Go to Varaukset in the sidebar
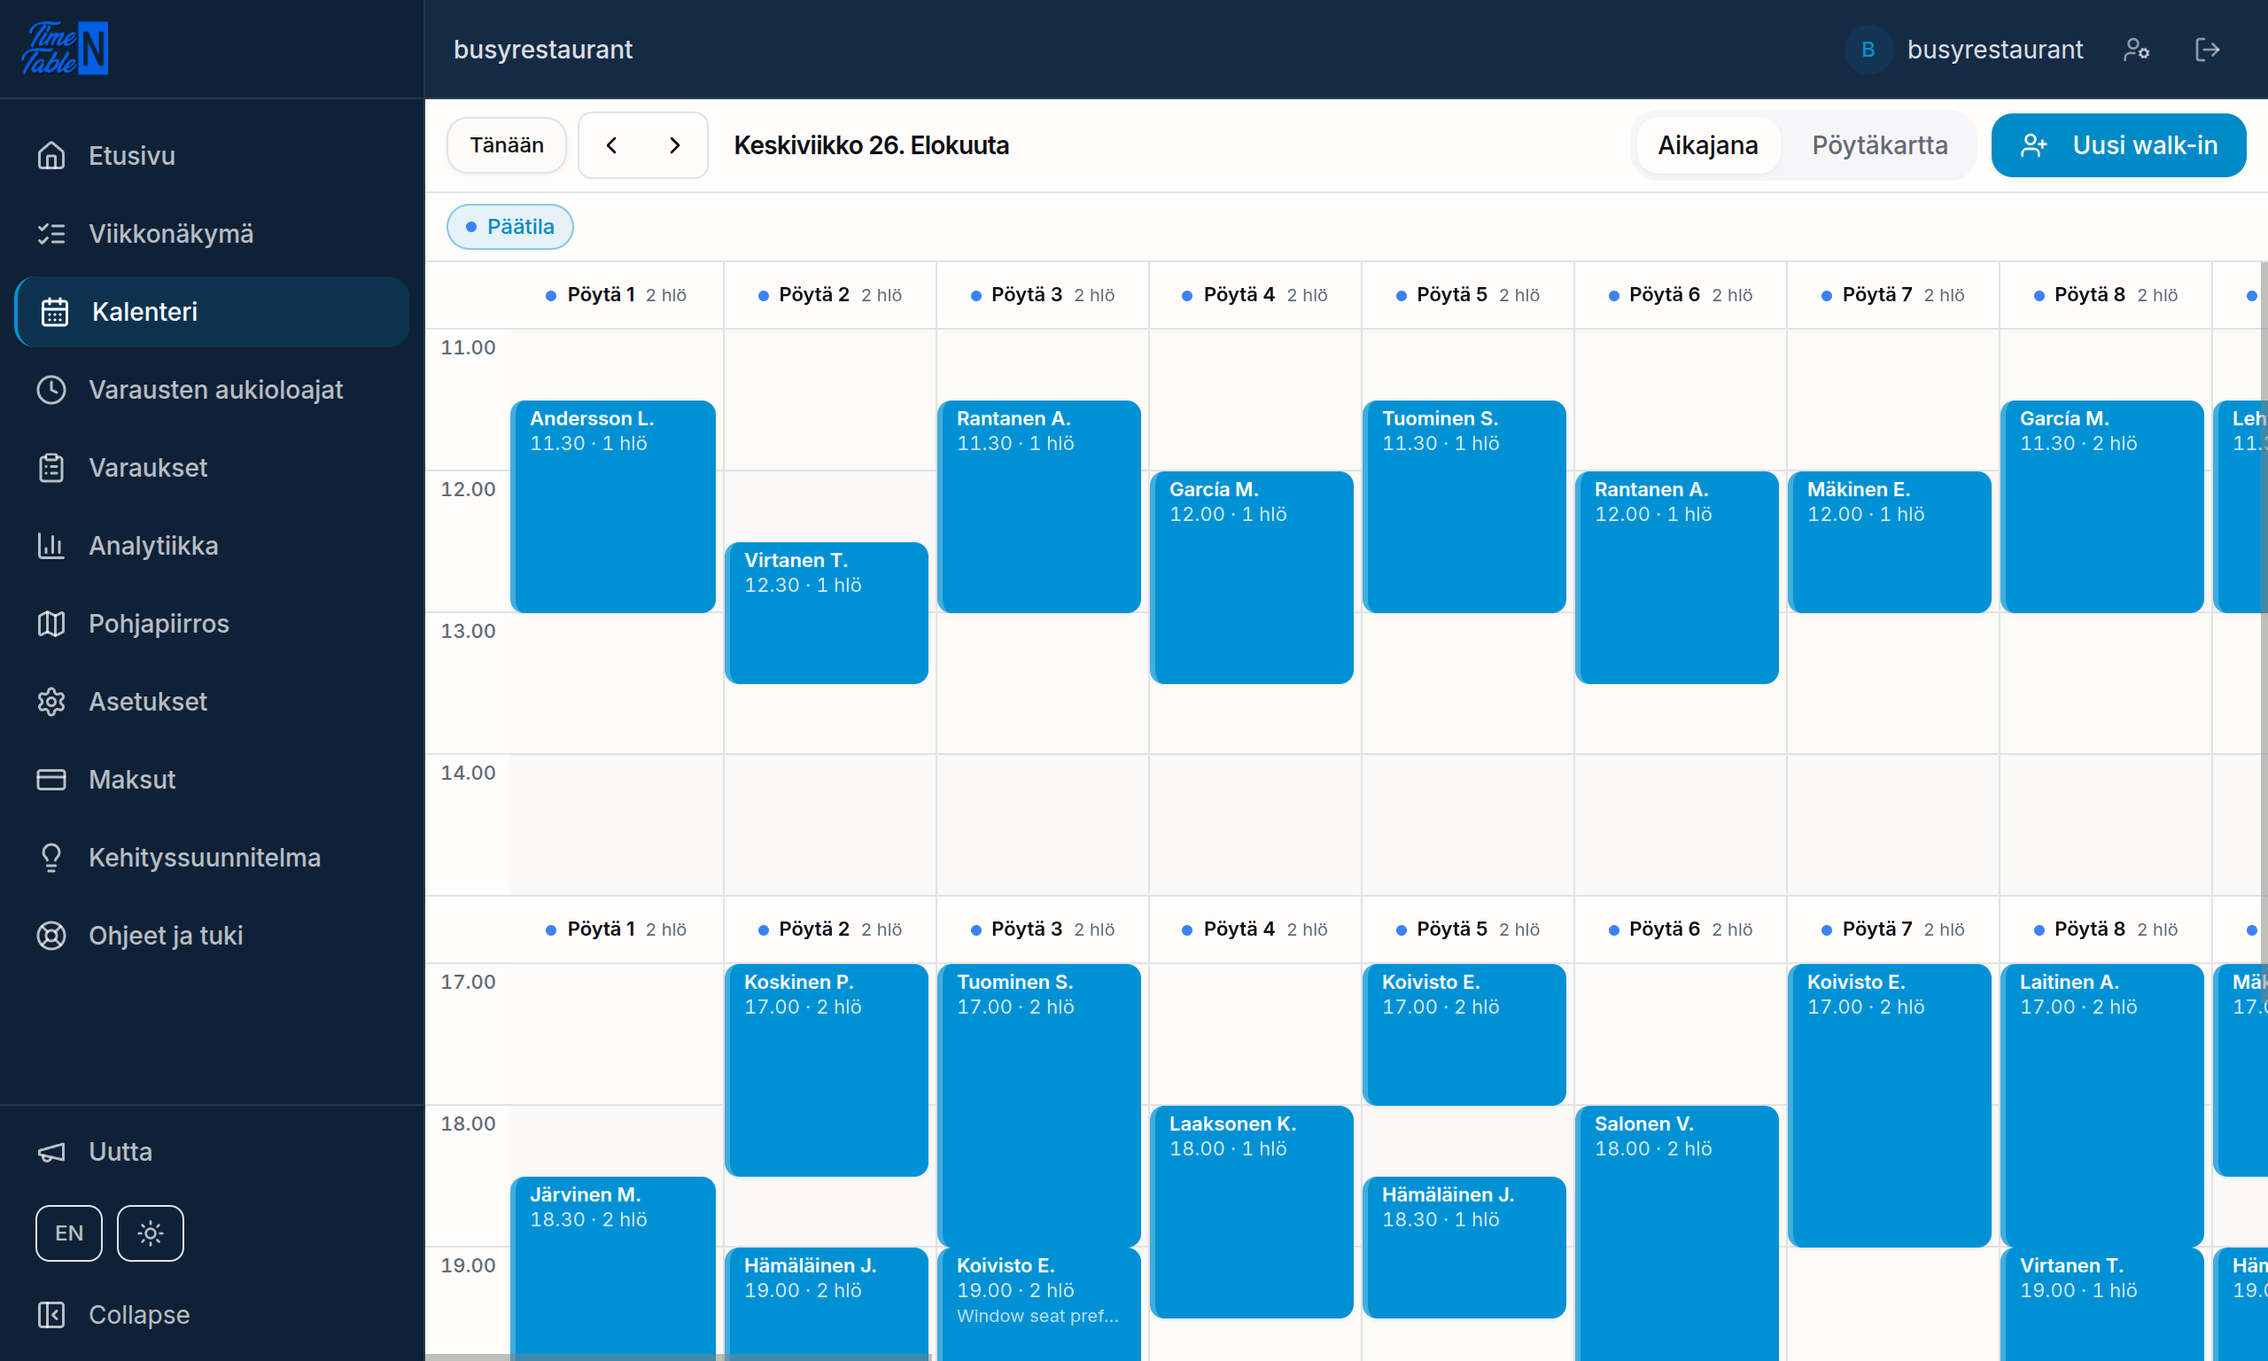This screenshot has height=1361, width=2268. click(x=212, y=468)
